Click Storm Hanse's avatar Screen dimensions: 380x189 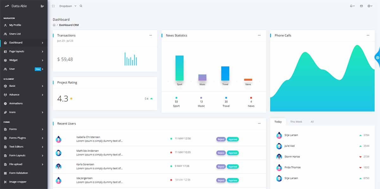(x=279, y=157)
